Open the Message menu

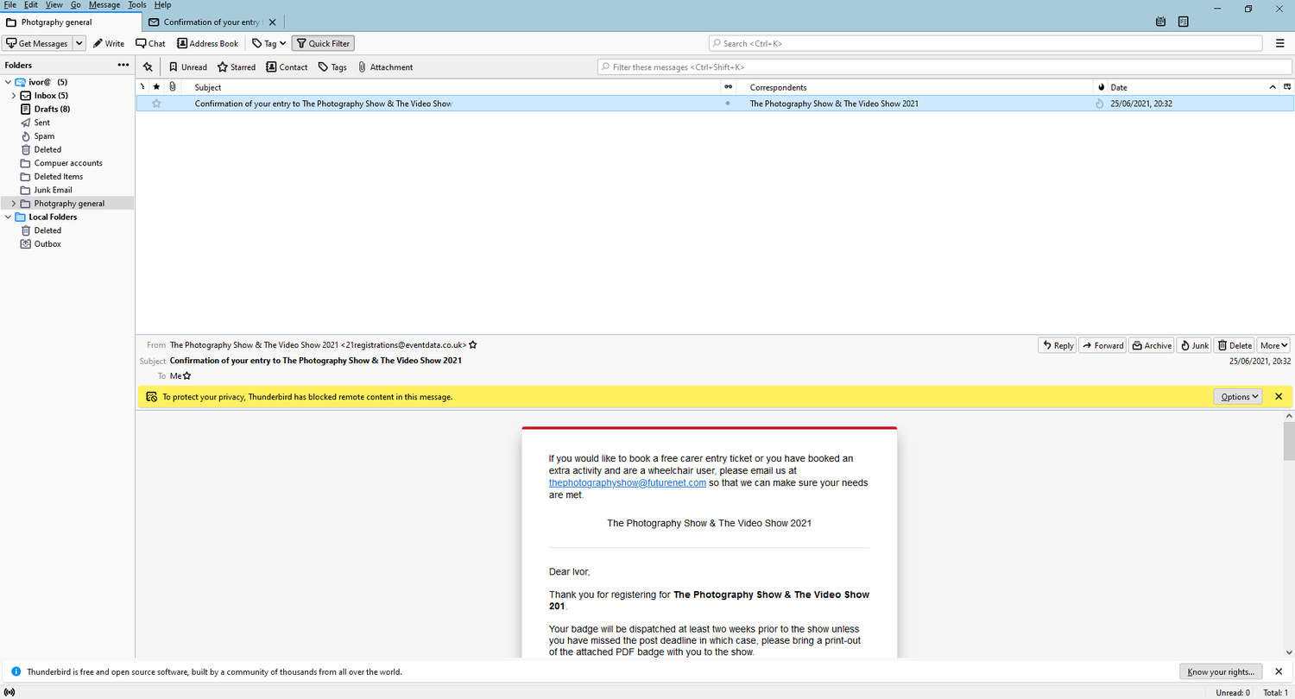click(104, 5)
